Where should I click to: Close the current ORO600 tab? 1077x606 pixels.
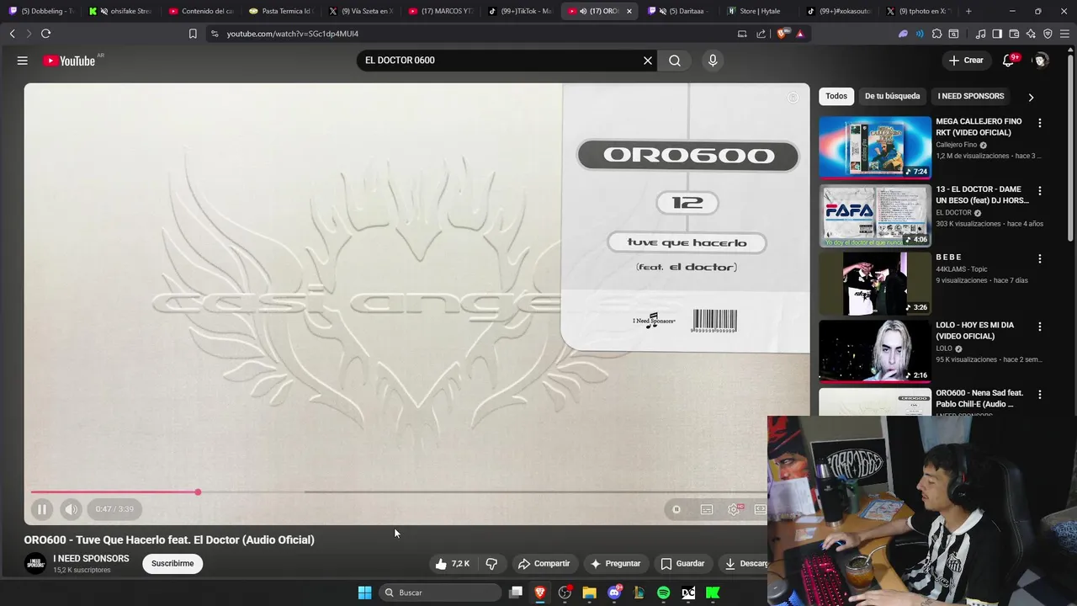(x=629, y=11)
